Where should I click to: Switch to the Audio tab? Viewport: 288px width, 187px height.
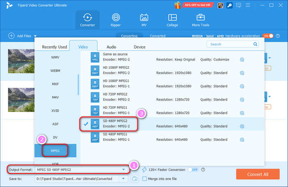click(111, 47)
